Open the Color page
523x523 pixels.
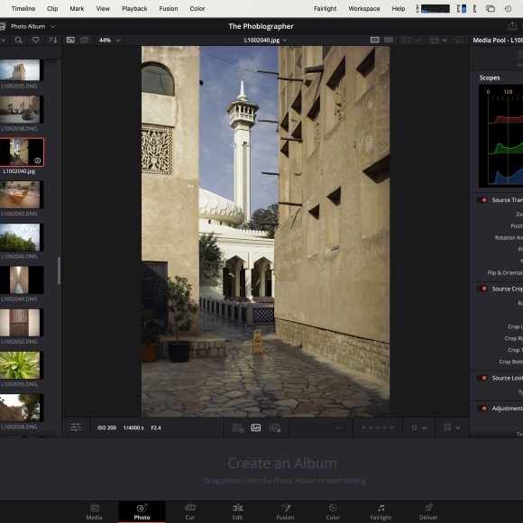pyautogui.click(x=333, y=511)
